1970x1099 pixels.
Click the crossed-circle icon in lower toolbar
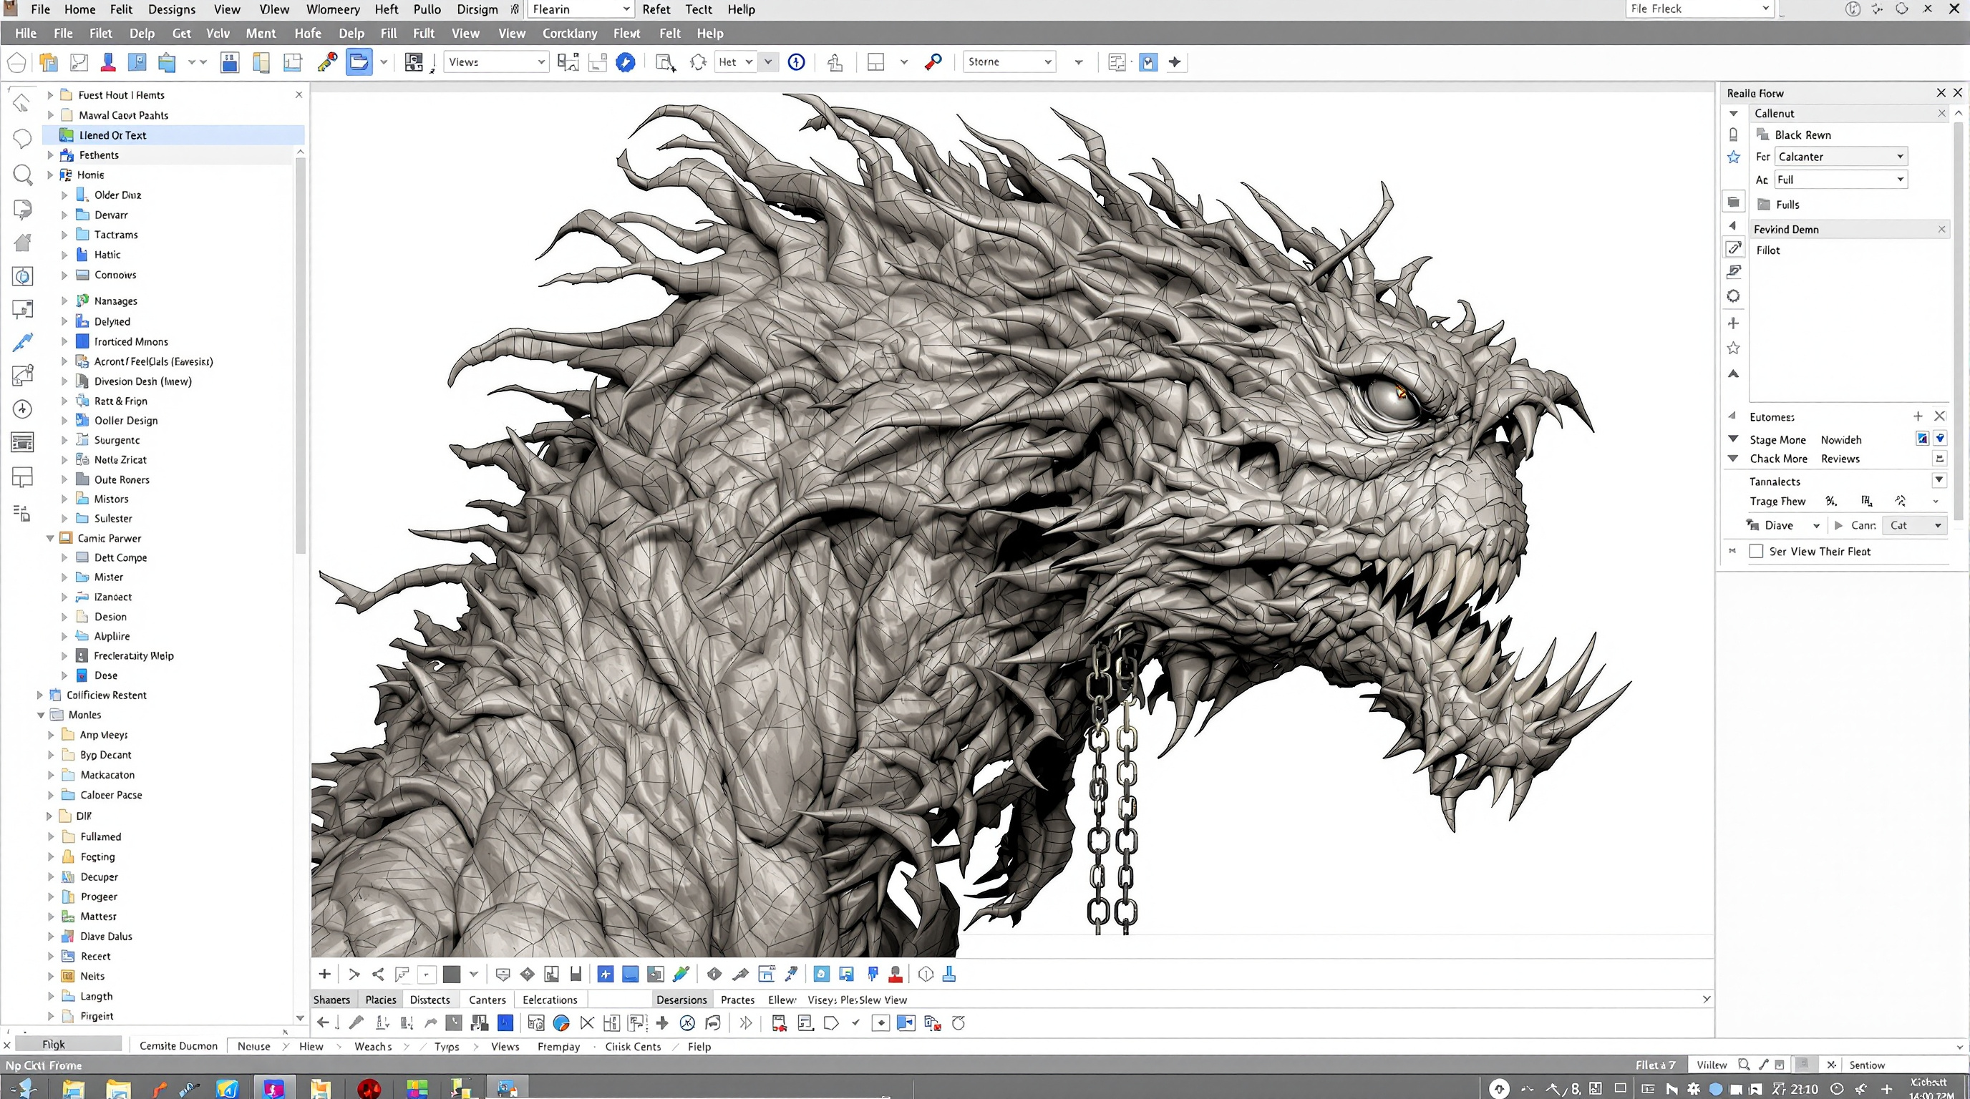[x=687, y=1022]
